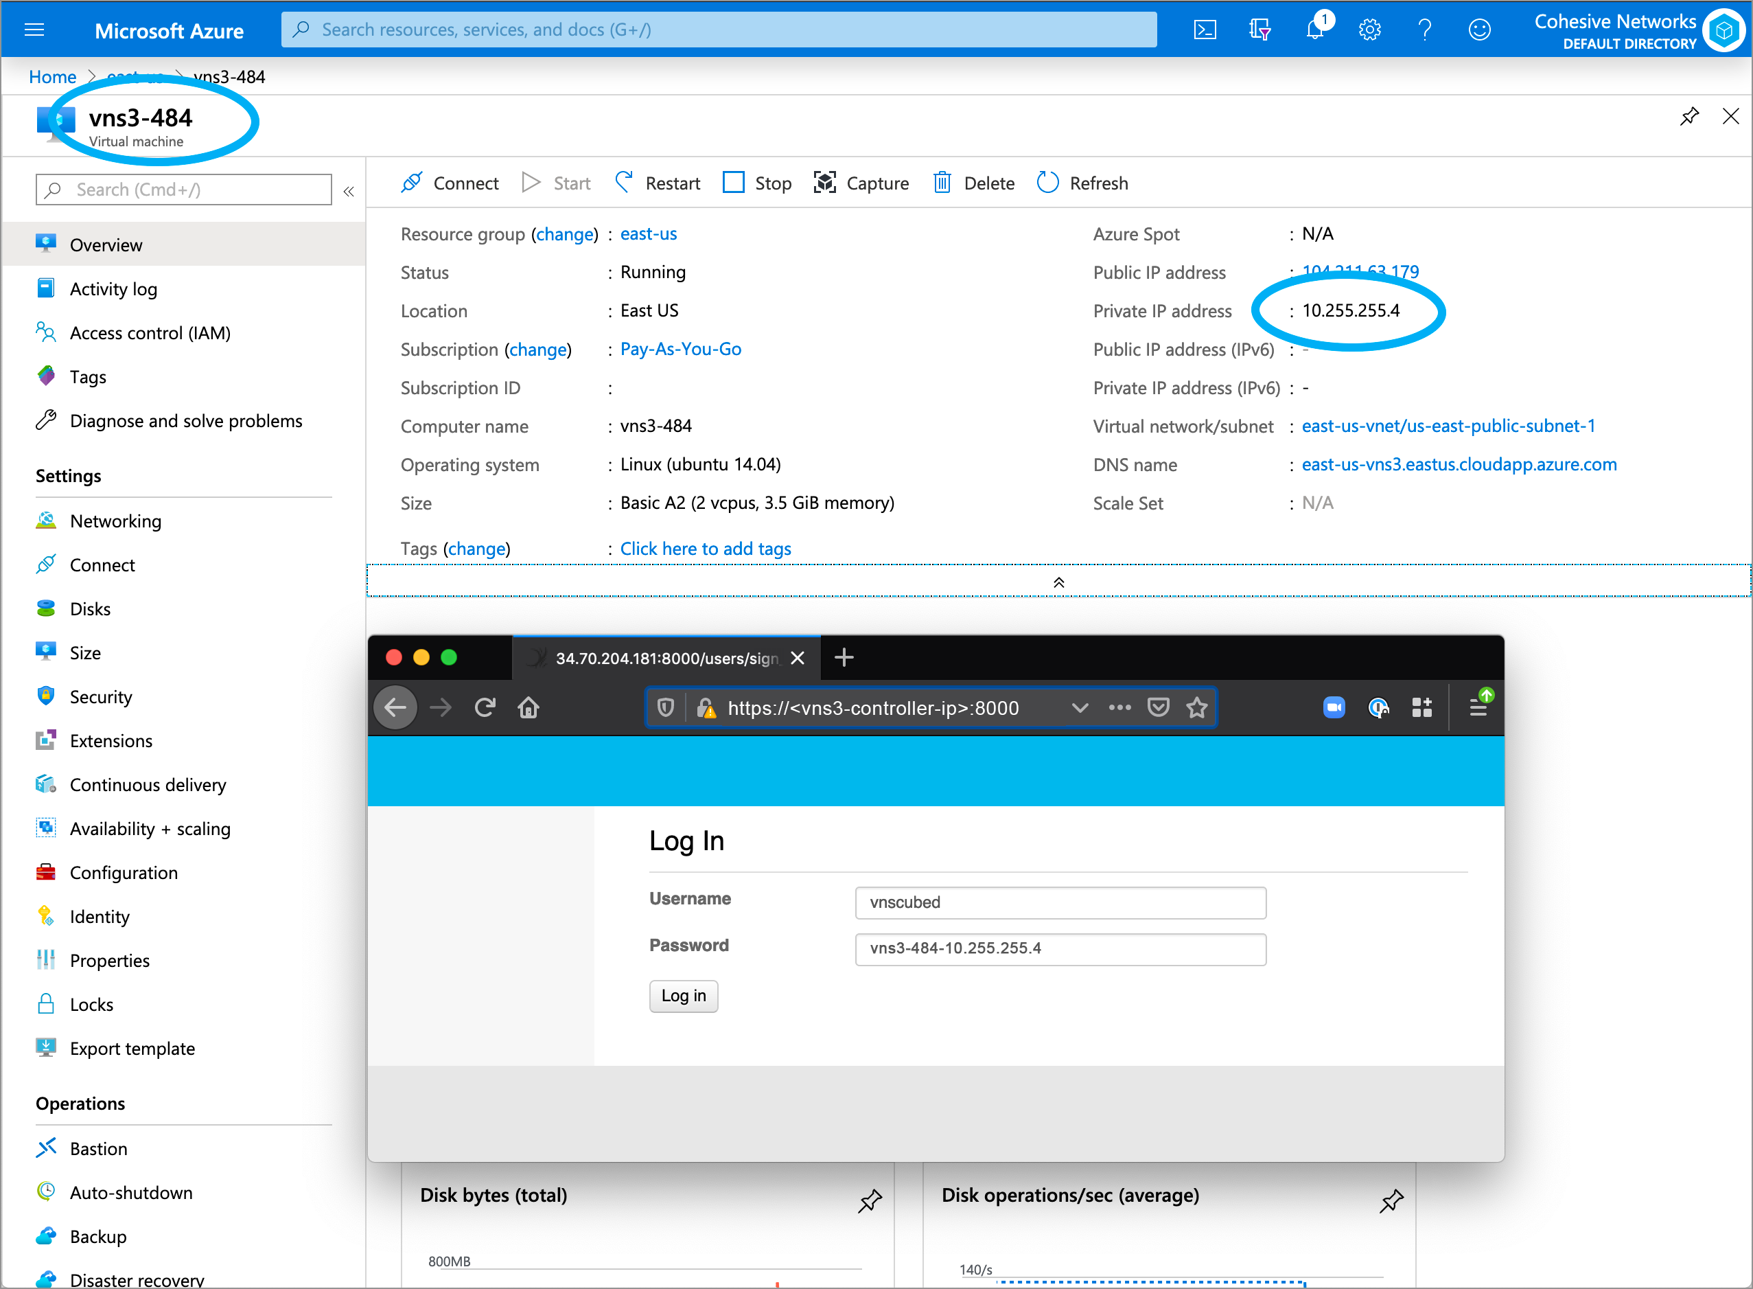The width and height of the screenshot is (1753, 1289).
Task: Open the feedback smiley icon
Action: tap(1479, 30)
